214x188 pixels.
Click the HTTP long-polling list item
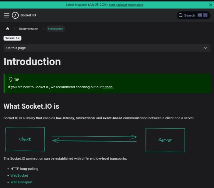click(x=24, y=169)
